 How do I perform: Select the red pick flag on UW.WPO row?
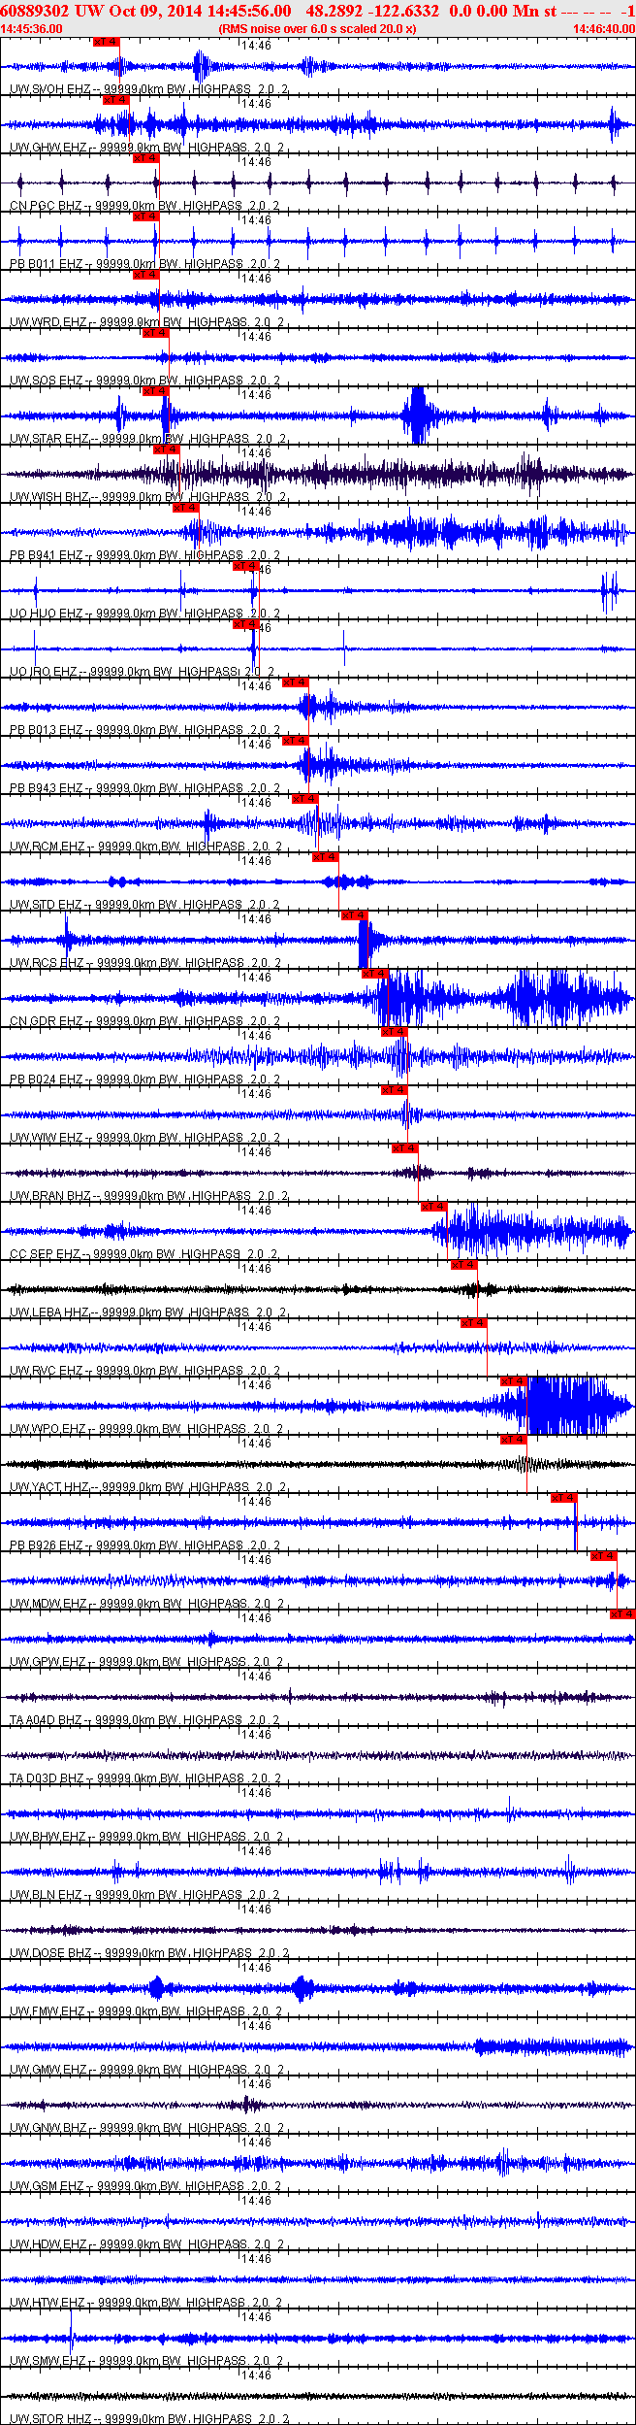tap(514, 1381)
